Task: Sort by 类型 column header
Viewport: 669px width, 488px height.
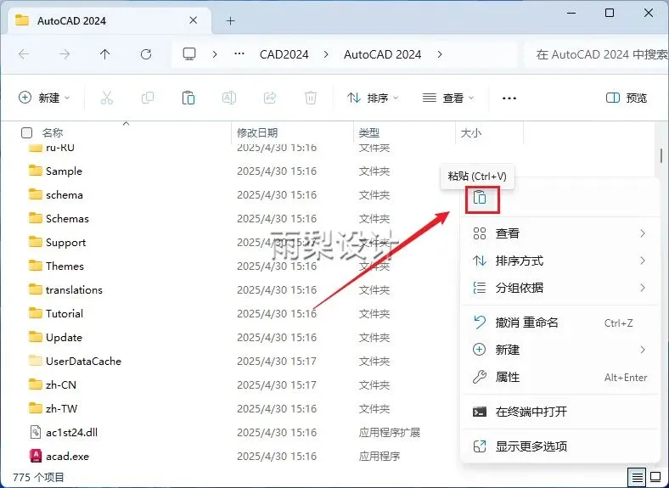Action: (x=369, y=132)
